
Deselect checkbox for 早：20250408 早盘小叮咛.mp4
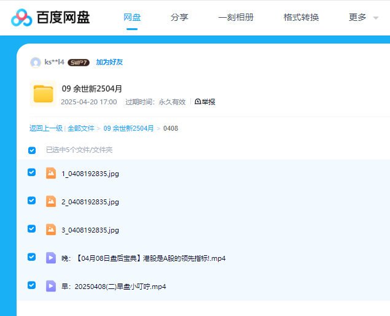tap(32, 285)
